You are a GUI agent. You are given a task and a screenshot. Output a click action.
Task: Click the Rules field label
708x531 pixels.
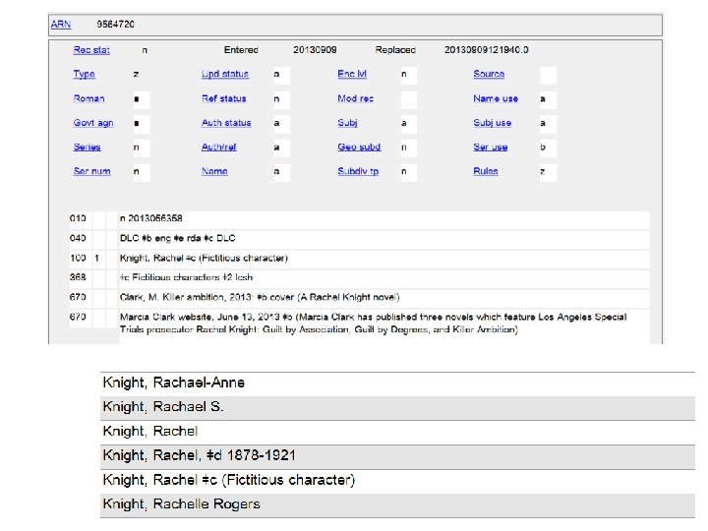click(485, 172)
